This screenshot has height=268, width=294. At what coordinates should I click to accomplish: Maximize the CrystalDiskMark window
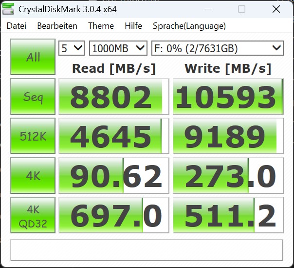[242, 9]
